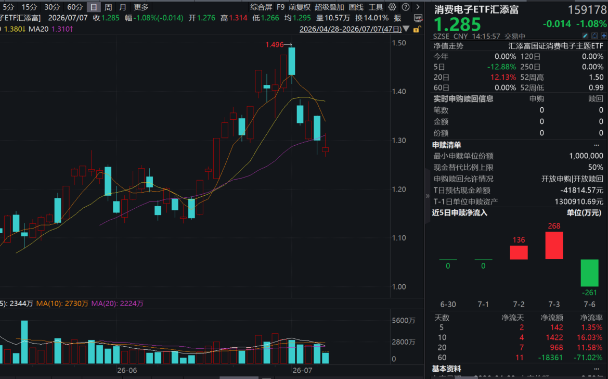Image resolution: width=608 pixels, height=379 pixels.
Task: Toggle the orange date range lock
Action: [417, 29]
